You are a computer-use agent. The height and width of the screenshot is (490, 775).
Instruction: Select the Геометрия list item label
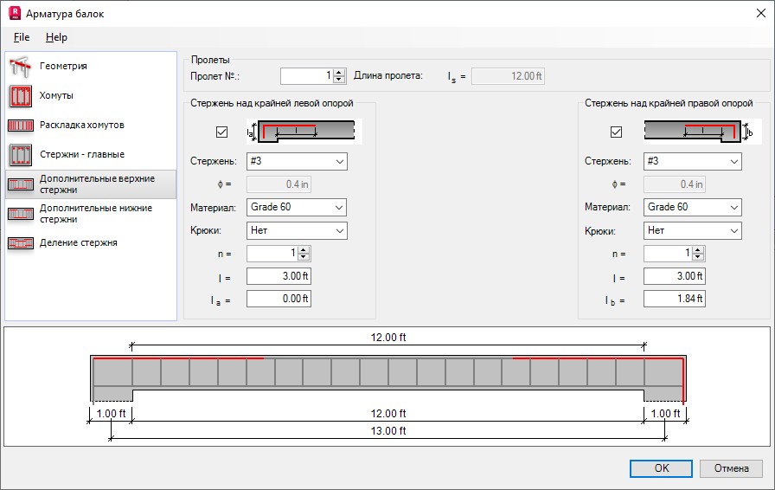click(x=63, y=66)
